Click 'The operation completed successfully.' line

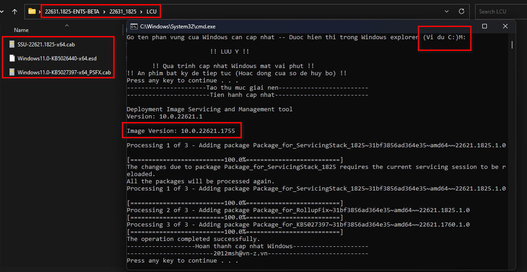[193, 239]
